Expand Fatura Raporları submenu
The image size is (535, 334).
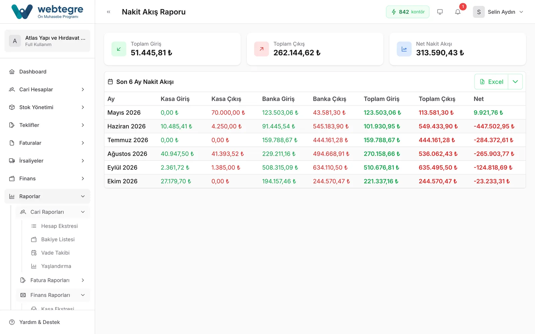coord(53,280)
